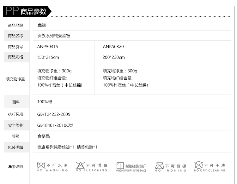Select the 商品品牌 row label
This screenshot has height=184, width=237.
15,25
